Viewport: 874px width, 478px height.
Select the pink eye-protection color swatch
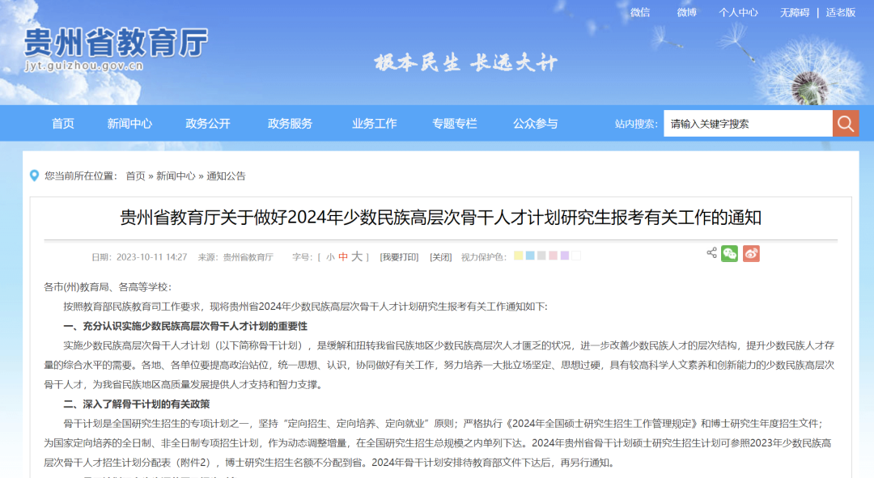pos(553,256)
